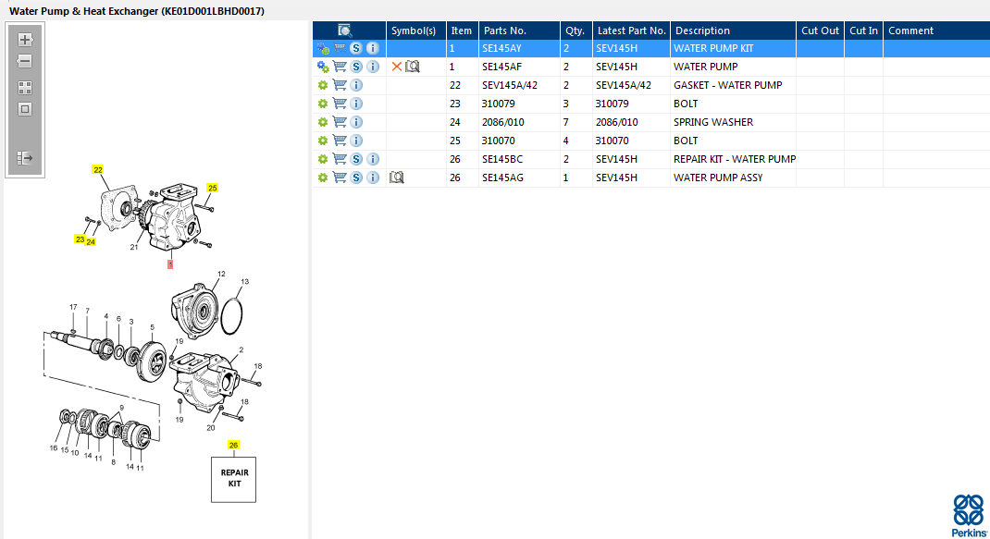Click the orange X symbol for SE145AF
The image size is (990, 539).
tap(397, 67)
